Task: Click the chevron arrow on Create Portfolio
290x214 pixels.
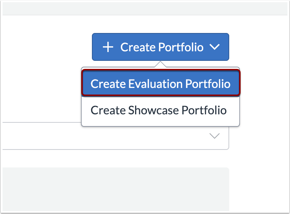Action: 214,47
